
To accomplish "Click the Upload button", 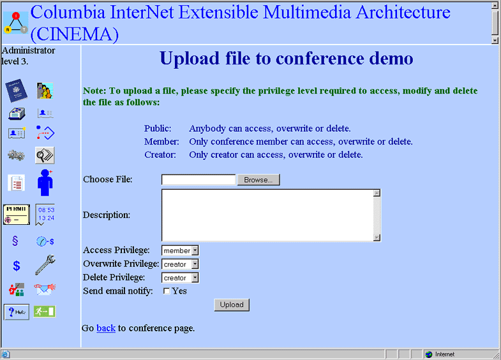I will [x=232, y=305].
